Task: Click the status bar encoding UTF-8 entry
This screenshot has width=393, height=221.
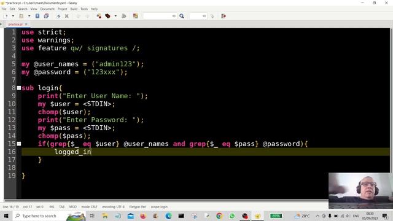Action: pos(113,207)
